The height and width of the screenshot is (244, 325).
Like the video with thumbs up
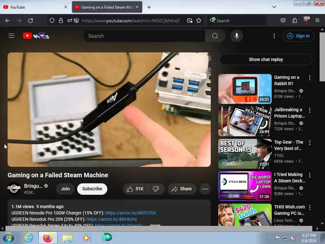click(x=135, y=189)
